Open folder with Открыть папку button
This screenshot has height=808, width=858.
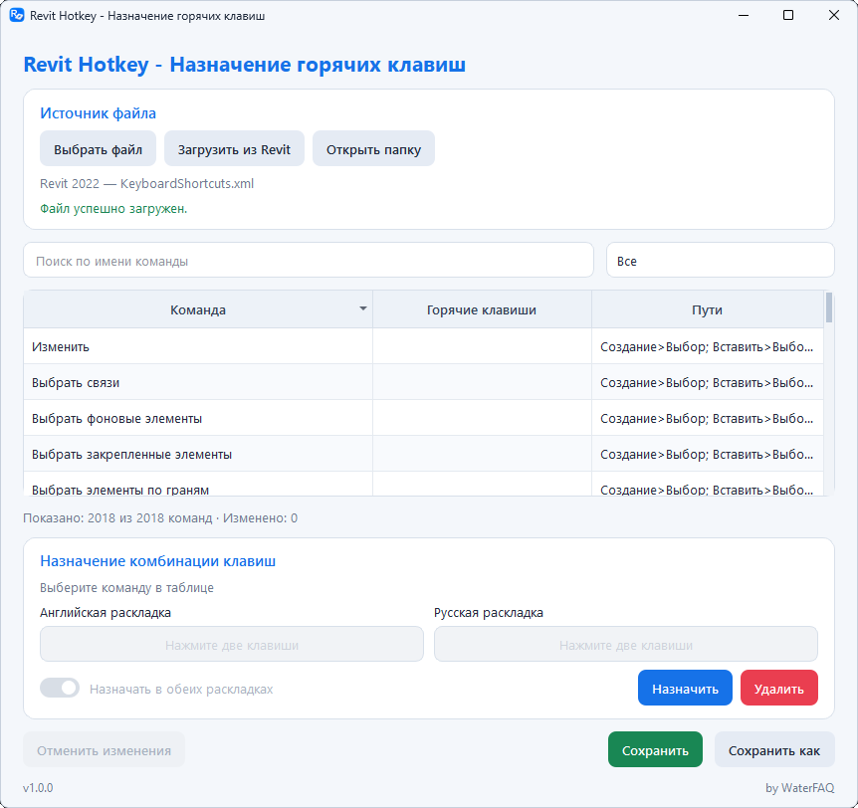click(x=373, y=149)
